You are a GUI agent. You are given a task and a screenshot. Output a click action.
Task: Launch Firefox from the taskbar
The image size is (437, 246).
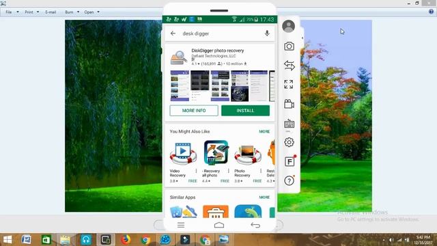click(x=126, y=240)
